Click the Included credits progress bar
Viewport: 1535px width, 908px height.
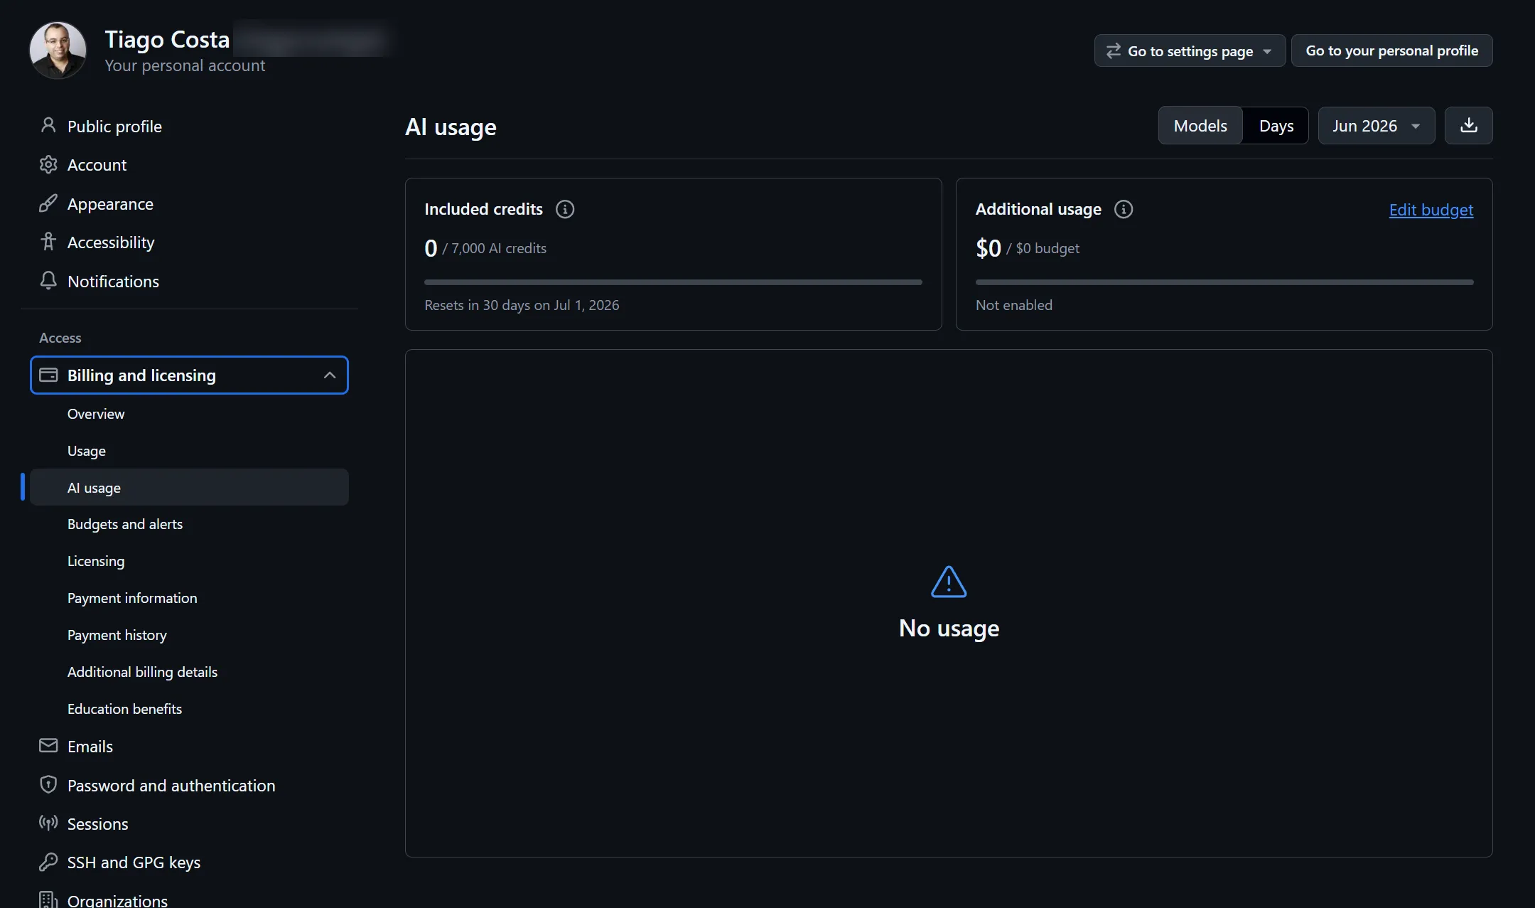[x=673, y=282]
